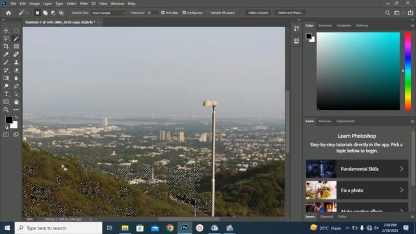Select the Zoom tool in toolbox
Screen dimensions: 416x234
[6, 110]
